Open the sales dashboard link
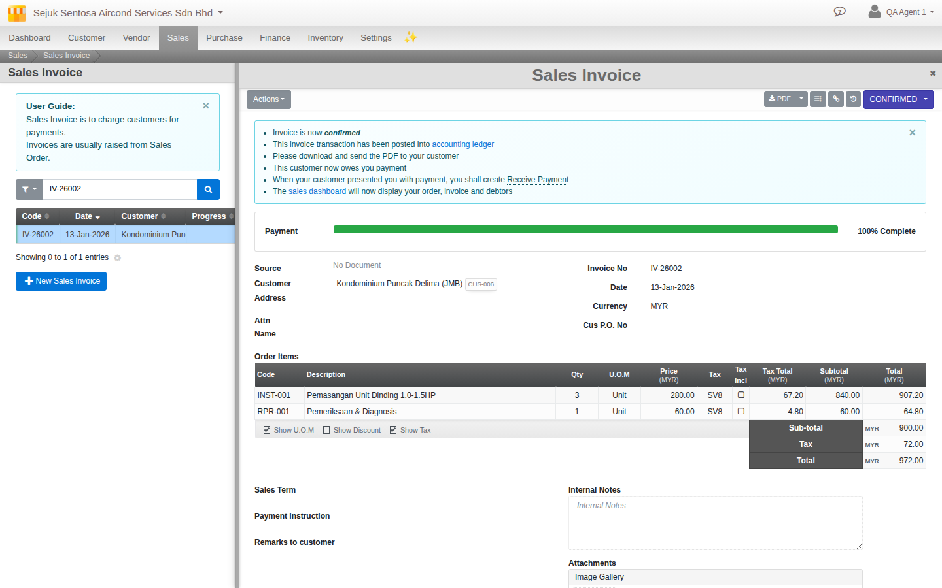This screenshot has width=942, height=588. click(317, 191)
